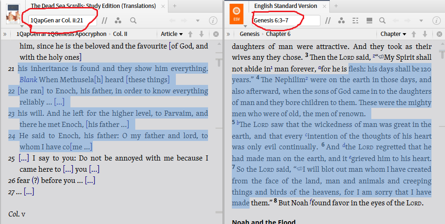Add new tab beside English Standard Version tab
This screenshot has width=445, height=224.
pos(336,6)
